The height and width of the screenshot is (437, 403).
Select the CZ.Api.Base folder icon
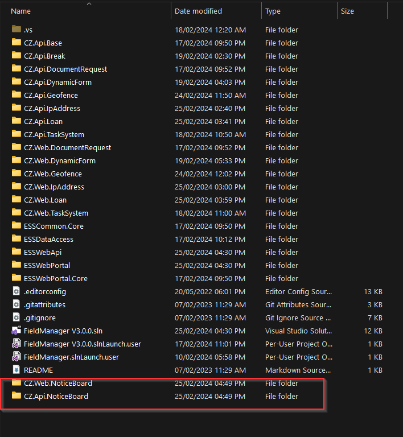tap(17, 42)
